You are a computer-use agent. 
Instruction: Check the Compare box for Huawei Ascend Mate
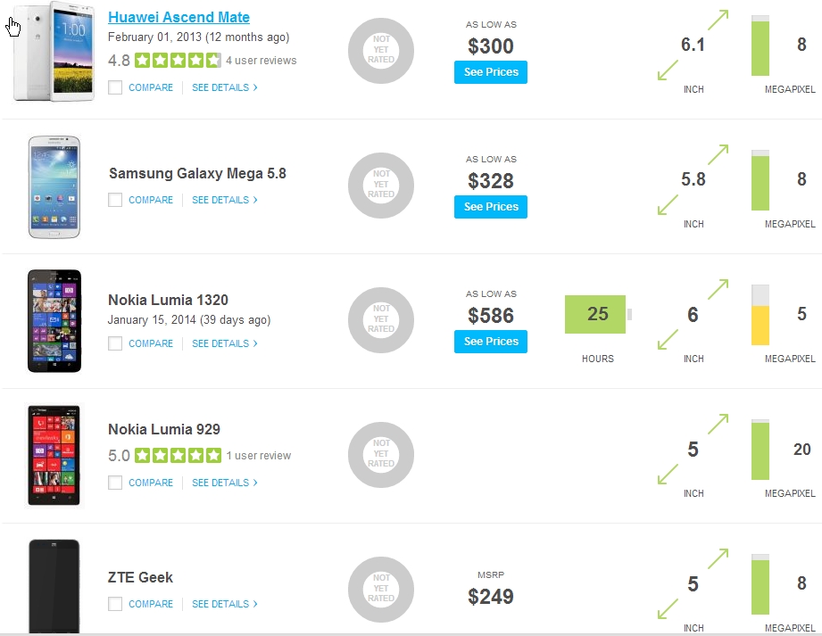(x=115, y=87)
